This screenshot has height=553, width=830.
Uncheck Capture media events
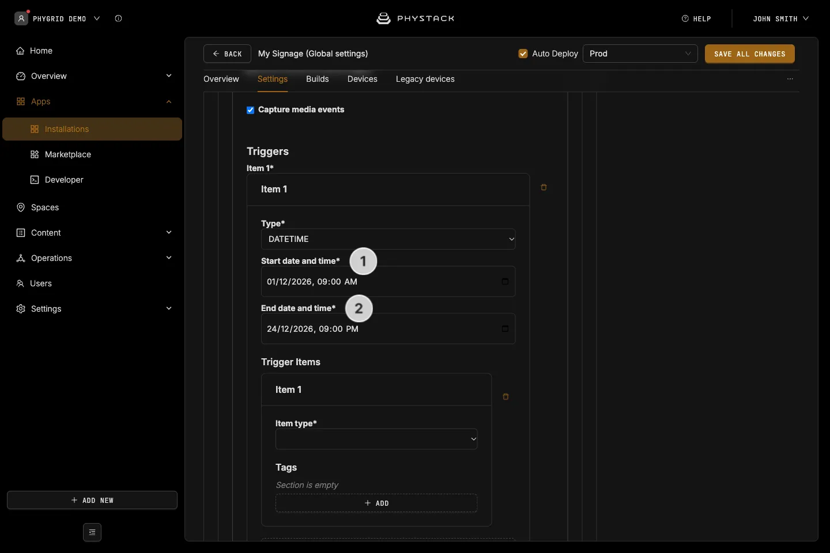coord(251,110)
